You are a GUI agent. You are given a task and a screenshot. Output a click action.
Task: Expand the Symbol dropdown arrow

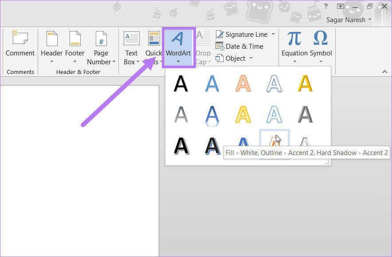click(321, 62)
